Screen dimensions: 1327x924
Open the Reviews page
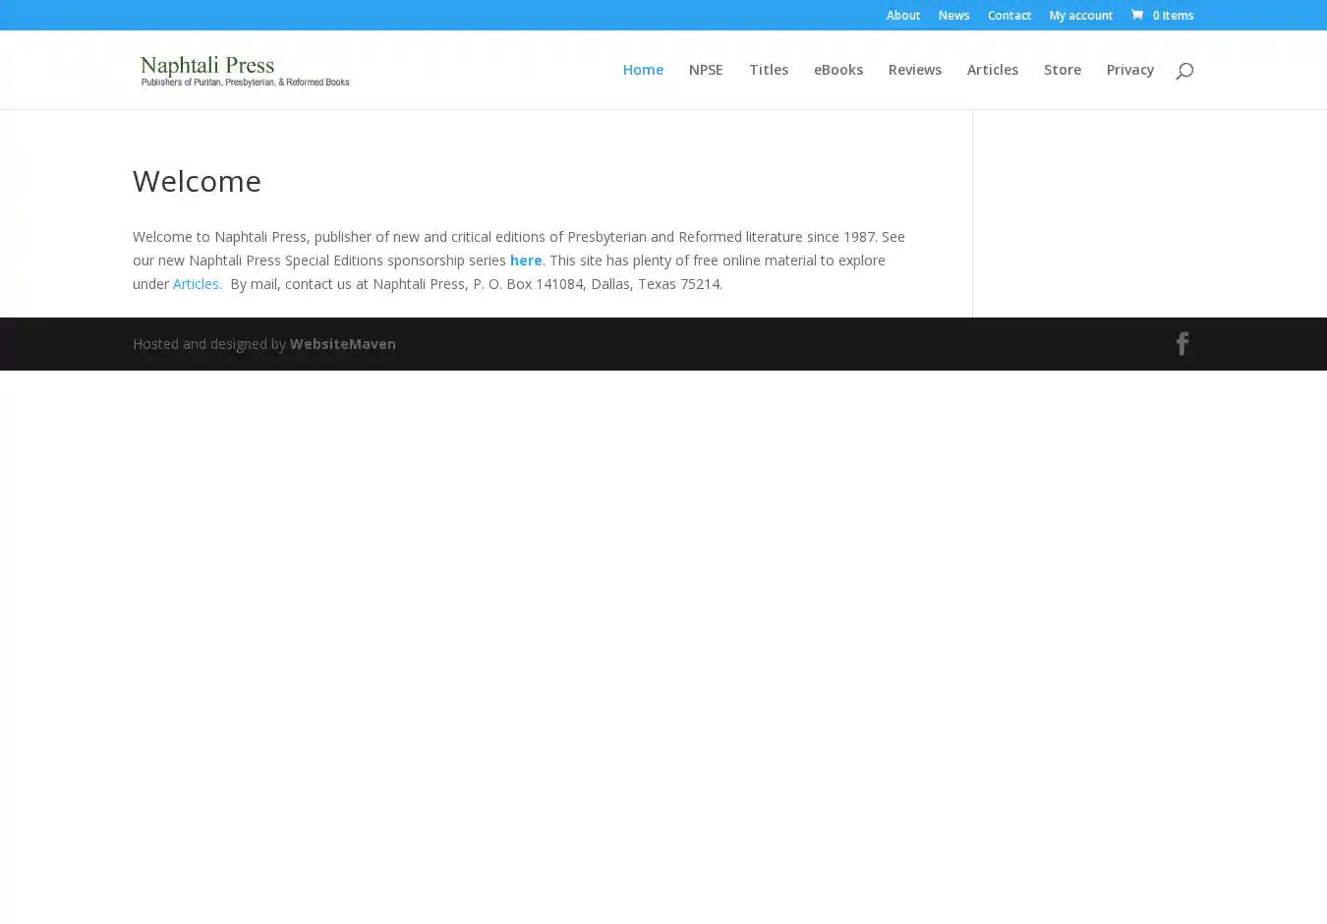pyautogui.click(x=914, y=70)
